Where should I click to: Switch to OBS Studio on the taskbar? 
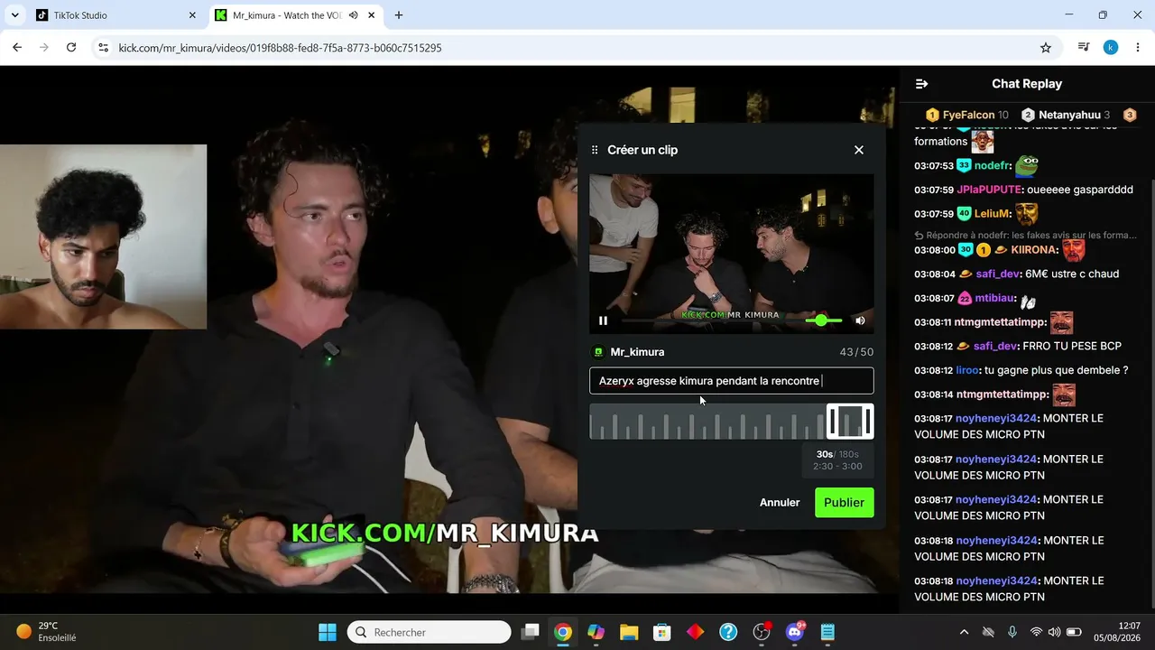tap(762, 632)
